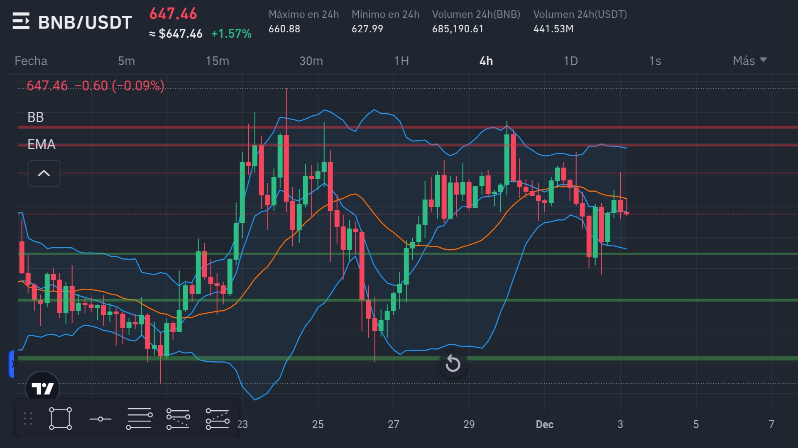
Task: Select the horizontal line drawing tool
Action: click(100, 419)
